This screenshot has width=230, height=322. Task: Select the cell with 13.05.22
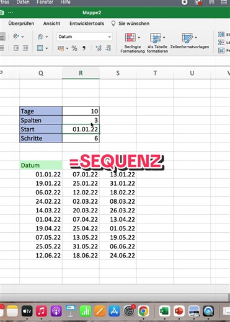(x=81, y=237)
